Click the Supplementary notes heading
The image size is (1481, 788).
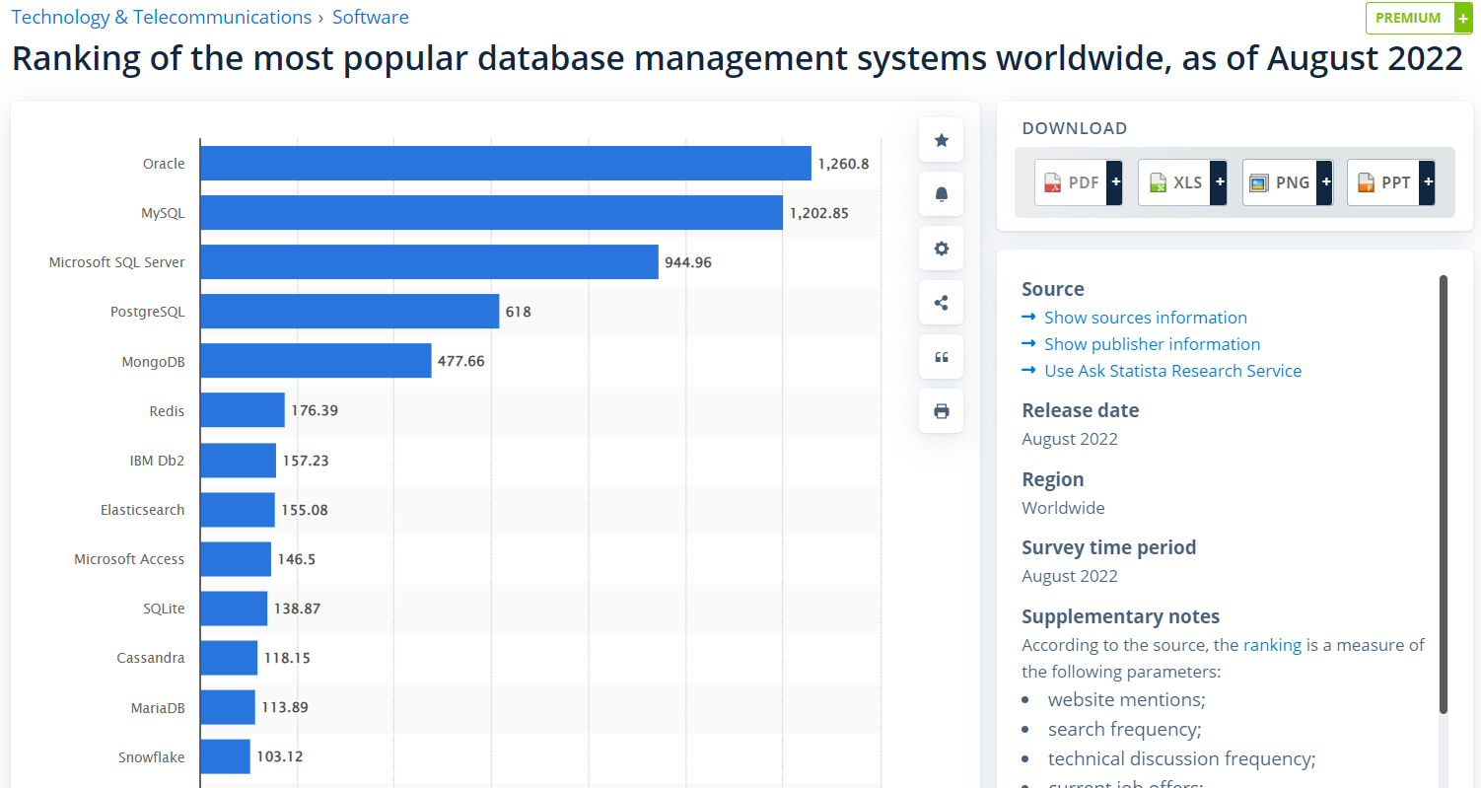1120,616
